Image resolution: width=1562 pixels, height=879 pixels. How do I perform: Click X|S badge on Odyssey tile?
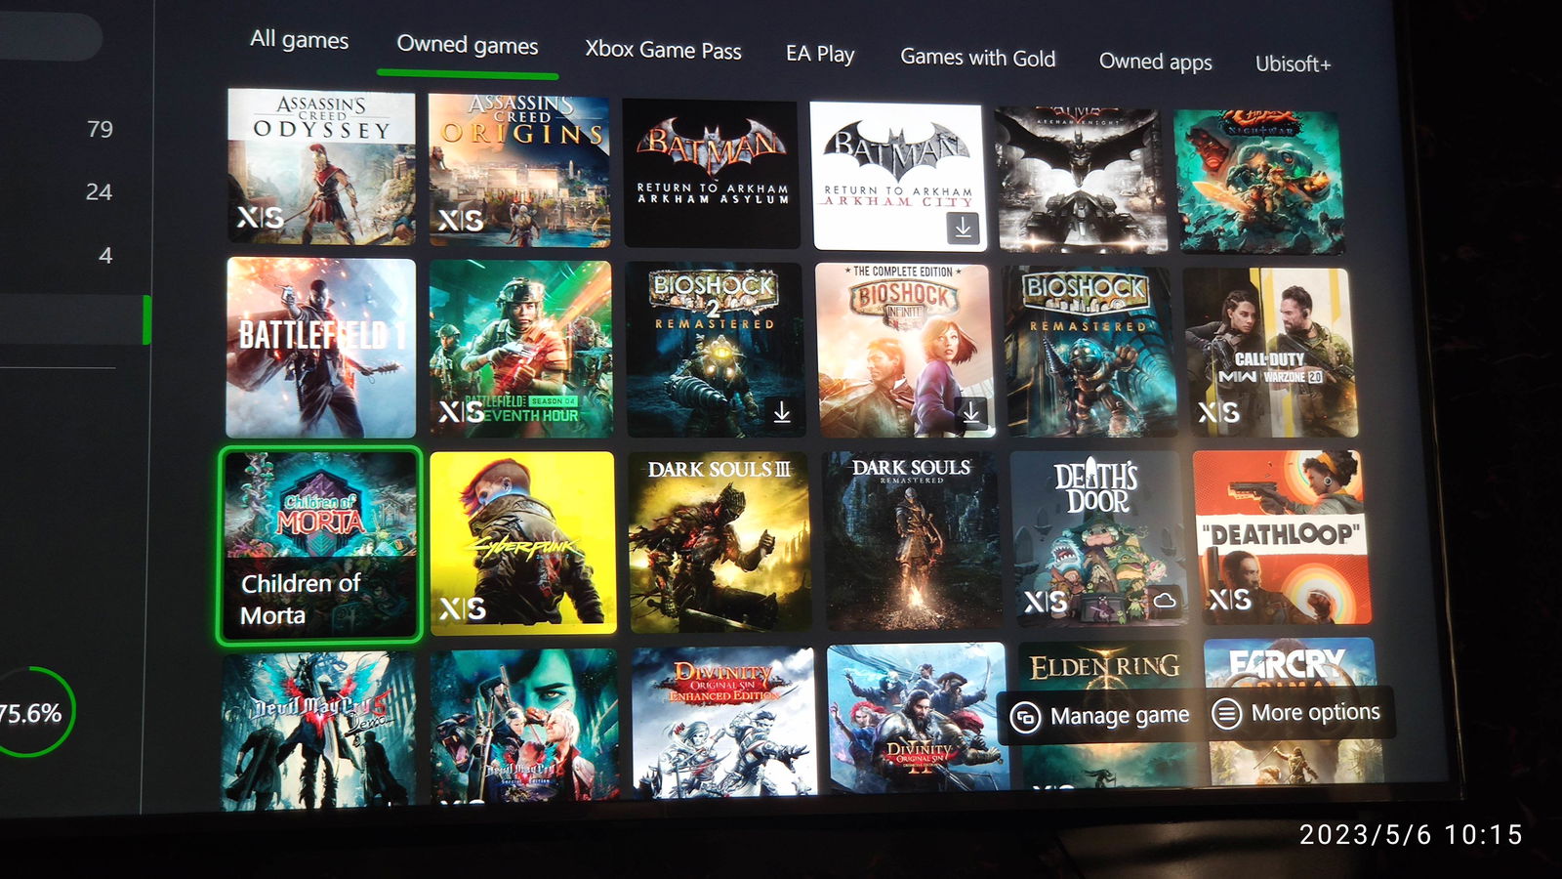pyautogui.click(x=261, y=217)
